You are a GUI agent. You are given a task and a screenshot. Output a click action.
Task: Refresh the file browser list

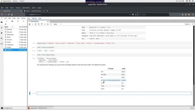pyautogui.click(x=23, y=21)
